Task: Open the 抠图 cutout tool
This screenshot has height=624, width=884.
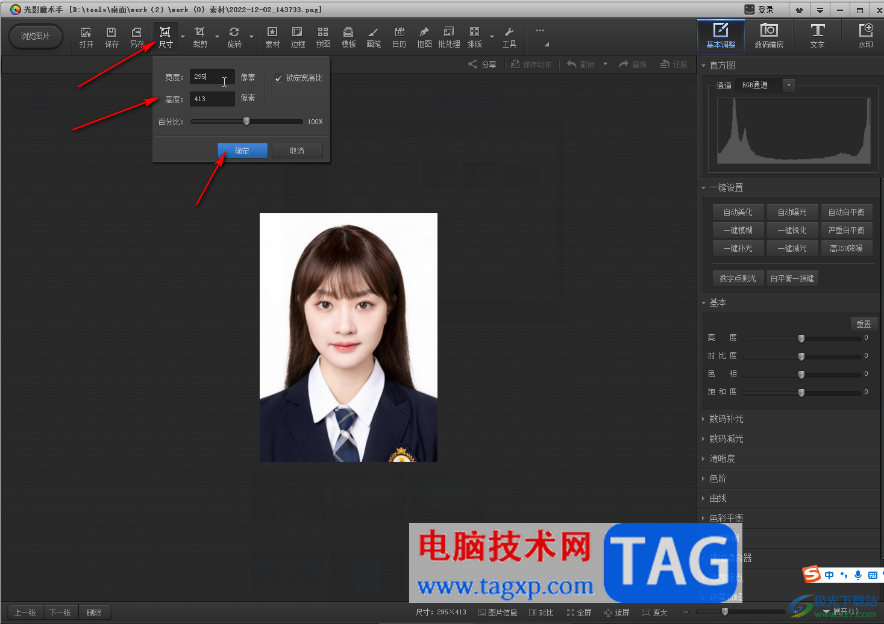Action: tap(424, 37)
